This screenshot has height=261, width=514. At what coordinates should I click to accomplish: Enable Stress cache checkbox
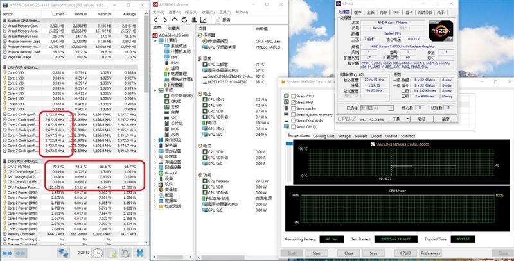294,108
